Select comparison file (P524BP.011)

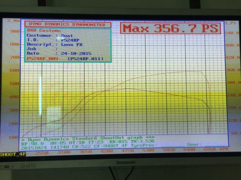[85, 58]
